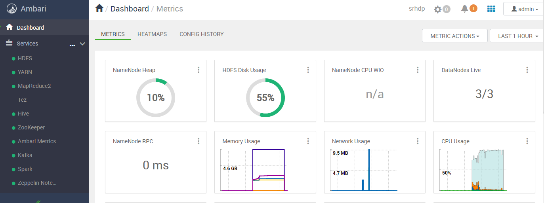Open the Ambari Metrics service

point(37,141)
